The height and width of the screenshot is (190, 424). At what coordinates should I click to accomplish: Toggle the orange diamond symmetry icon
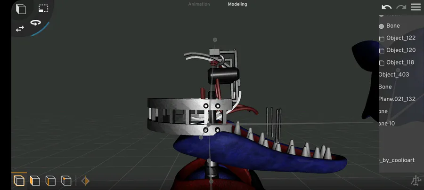[85, 181]
